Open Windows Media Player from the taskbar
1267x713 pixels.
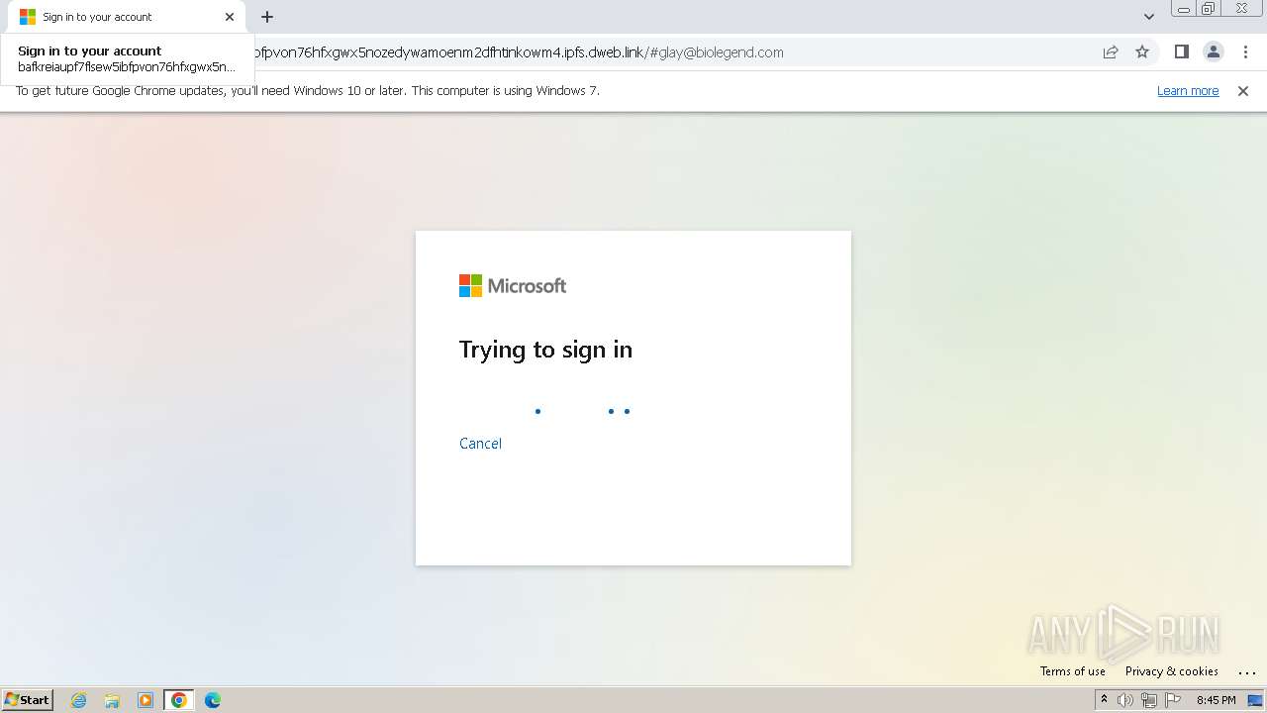click(x=146, y=700)
